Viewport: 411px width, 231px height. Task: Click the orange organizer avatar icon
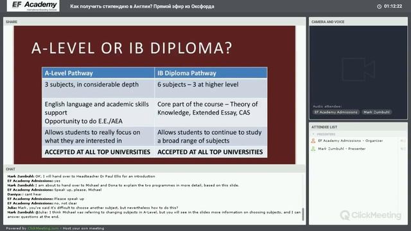coord(313,141)
